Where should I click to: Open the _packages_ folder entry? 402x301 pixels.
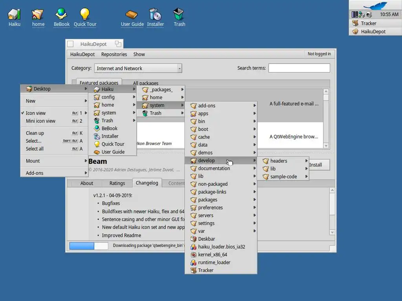[161, 90]
